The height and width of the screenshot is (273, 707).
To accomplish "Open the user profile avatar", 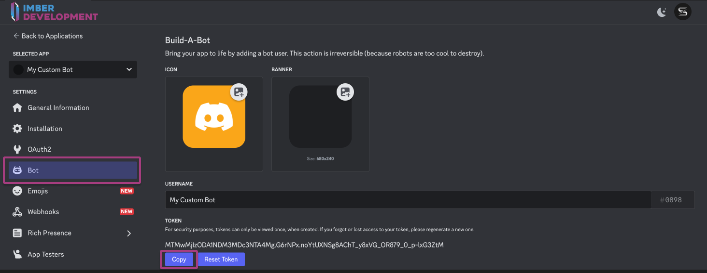I will pos(683,12).
